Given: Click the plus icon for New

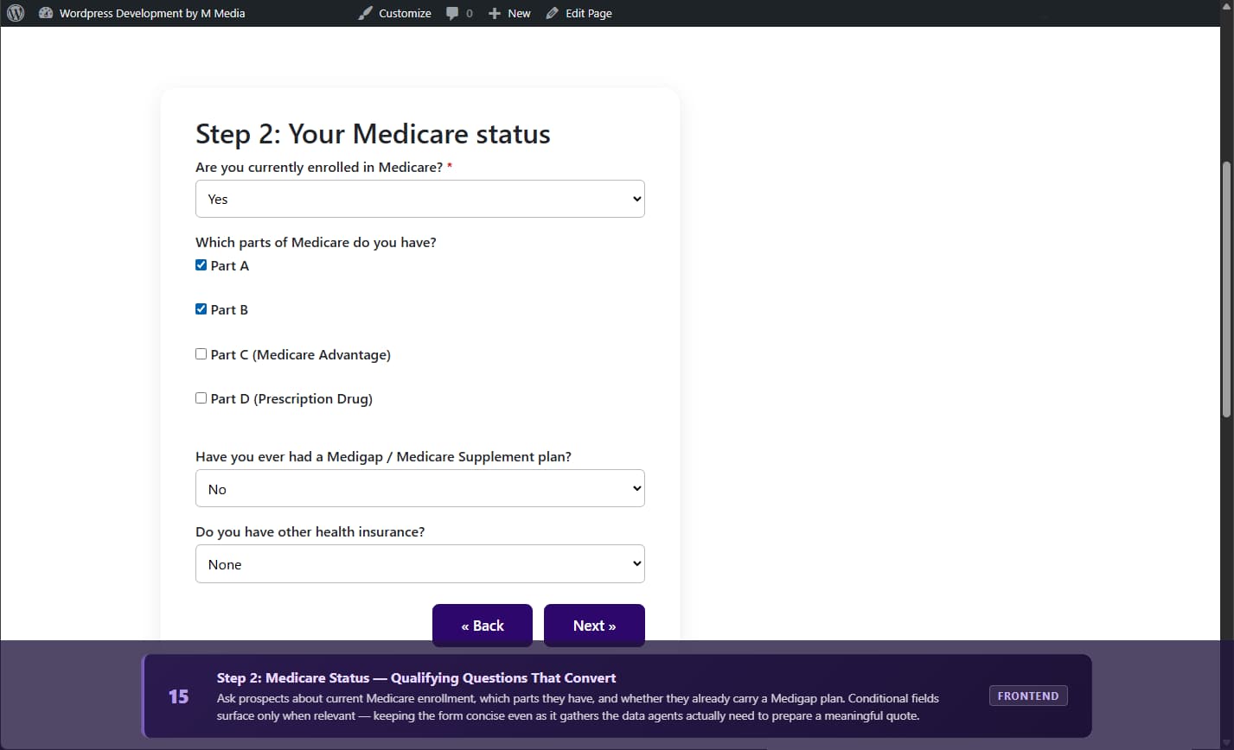Looking at the screenshot, I should (495, 13).
